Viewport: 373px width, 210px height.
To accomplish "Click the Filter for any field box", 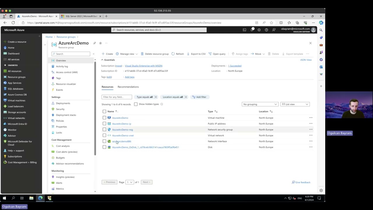I will 117,97.
